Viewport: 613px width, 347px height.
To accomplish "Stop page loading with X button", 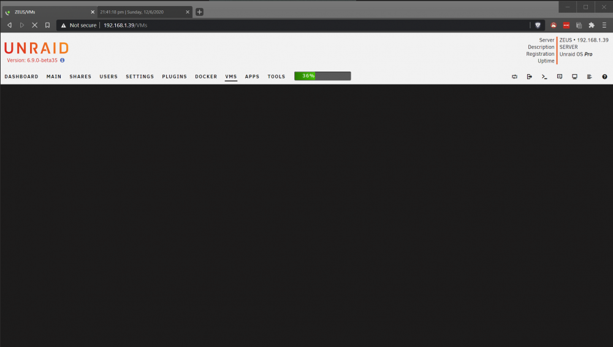I will coord(34,25).
